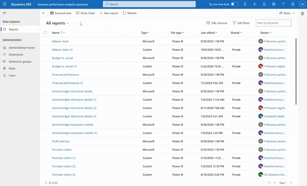This screenshot has height=186, width=307.
Task: Collapse the side navigation hamburger menu
Action: tap(4, 13)
